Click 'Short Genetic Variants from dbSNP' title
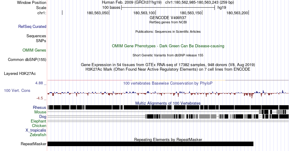289x151 pixels. coord(168,55)
